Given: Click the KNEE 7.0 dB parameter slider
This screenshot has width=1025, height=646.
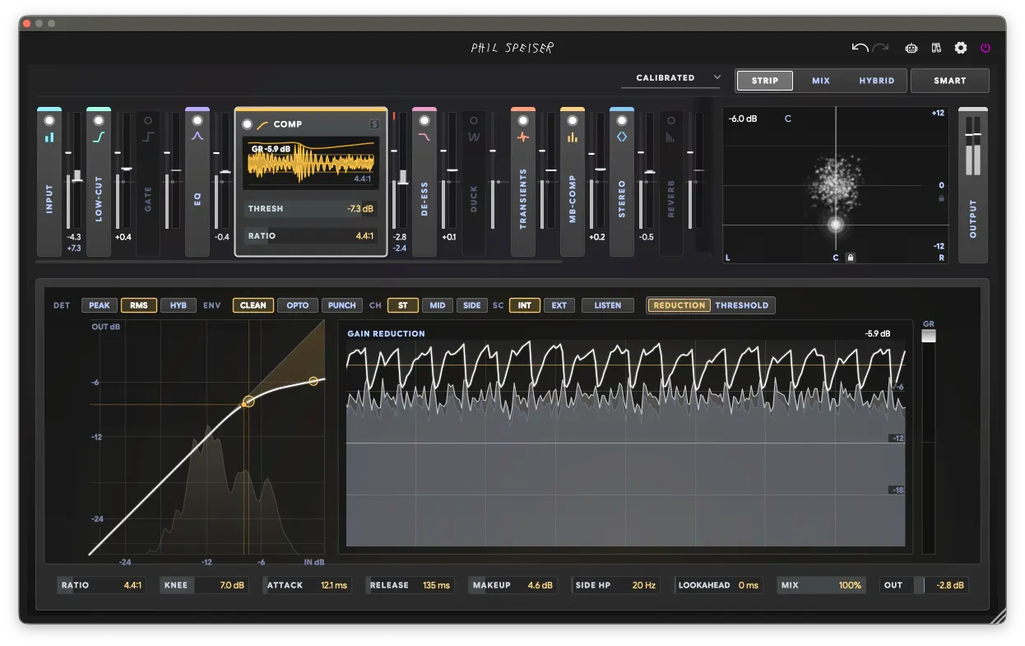Looking at the screenshot, I should click(205, 586).
